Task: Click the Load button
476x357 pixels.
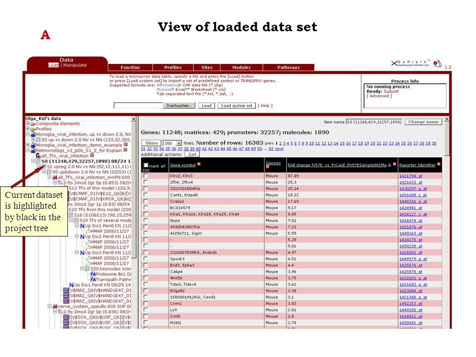Action: pyautogui.click(x=206, y=106)
